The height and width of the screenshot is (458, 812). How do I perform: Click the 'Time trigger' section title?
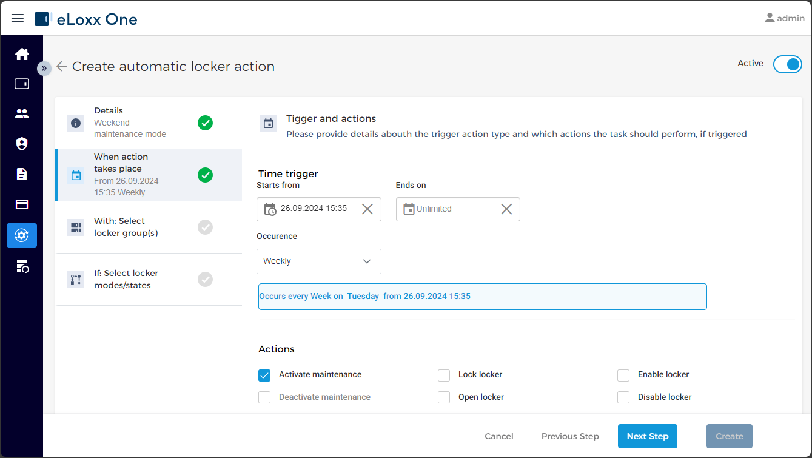click(288, 174)
